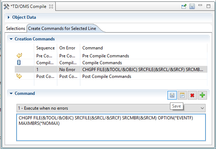The height and width of the screenshot is (149, 216).
Task: Maximize the editor view pane
Action: point(208,6)
